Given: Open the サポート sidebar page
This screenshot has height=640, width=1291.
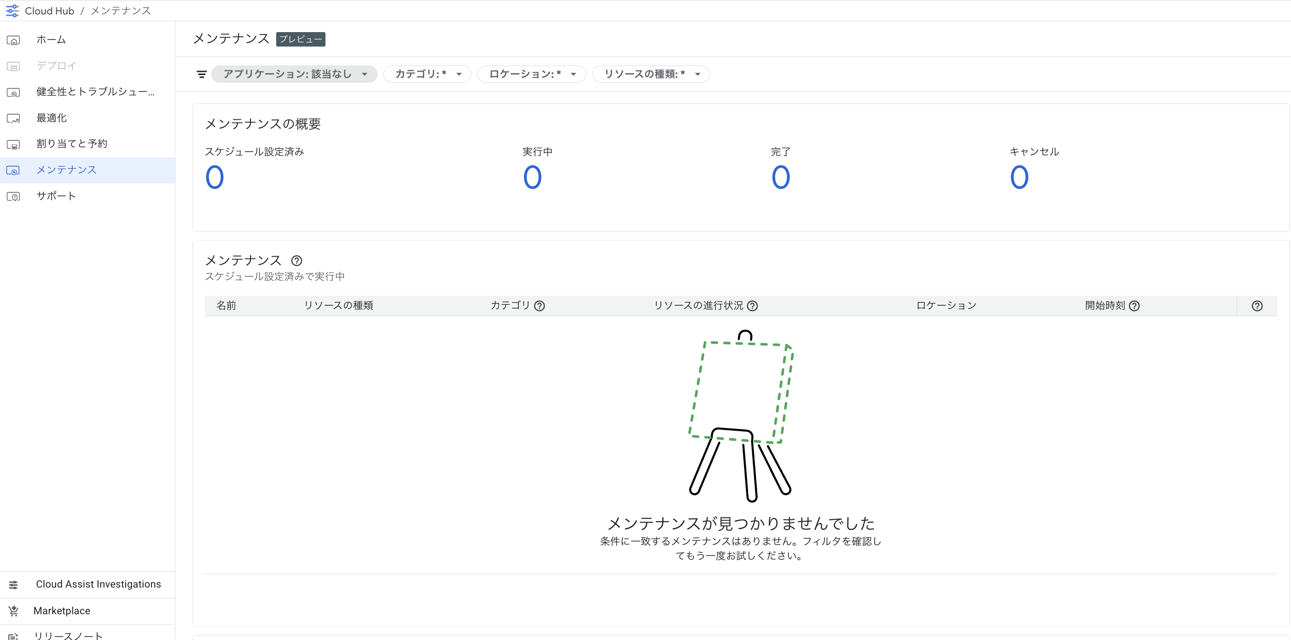Looking at the screenshot, I should (56, 196).
